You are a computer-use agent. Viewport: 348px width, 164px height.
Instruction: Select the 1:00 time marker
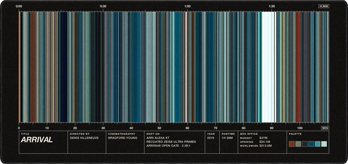(x=187, y=6)
